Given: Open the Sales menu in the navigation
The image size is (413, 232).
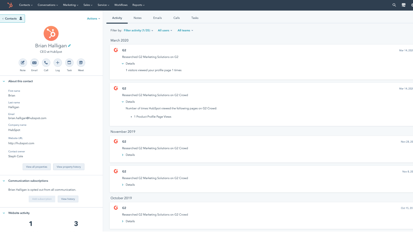Looking at the screenshot, I should 88,5.
